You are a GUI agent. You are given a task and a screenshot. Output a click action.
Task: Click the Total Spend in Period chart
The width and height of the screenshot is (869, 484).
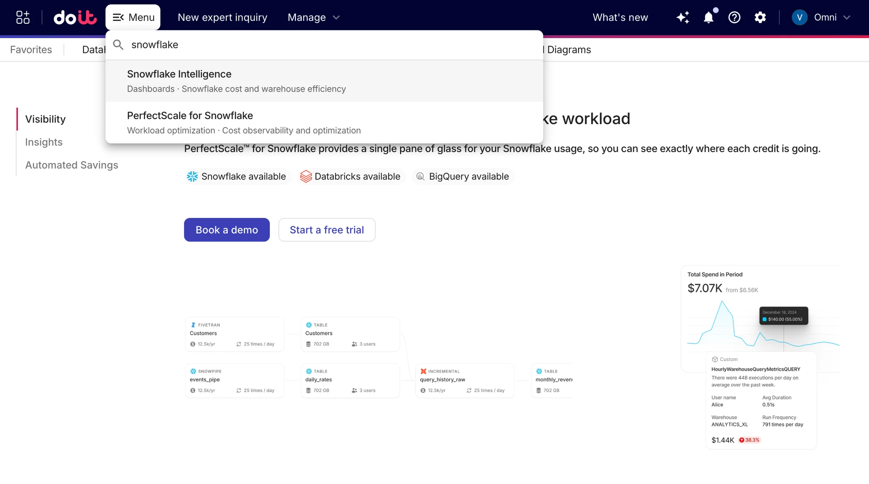[x=763, y=325]
